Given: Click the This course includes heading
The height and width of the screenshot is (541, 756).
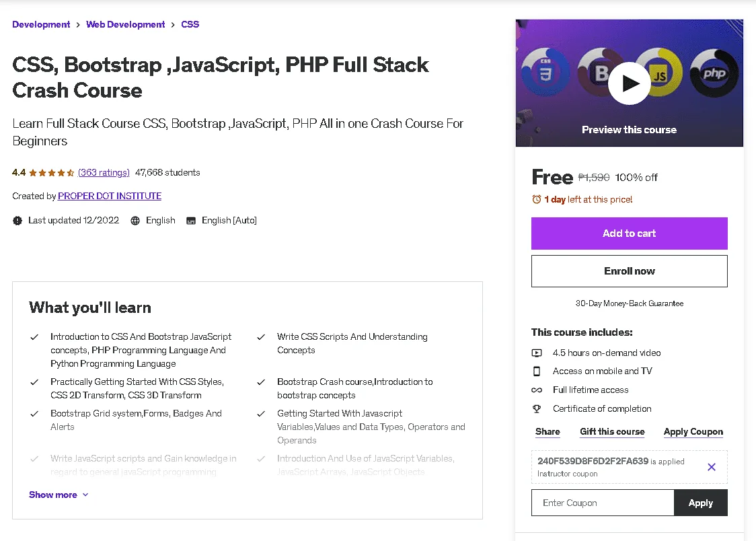Looking at the screenshot, I should pyautogui.click(x=582, y=332).
